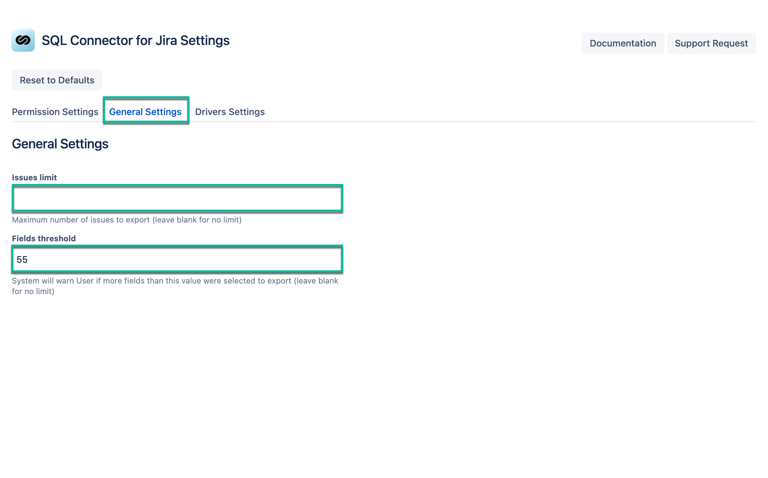This screenshot has height=478, width=768.
Task: Click the 'Maximum number of issues to export' hint
Action: tap(127, 220)
